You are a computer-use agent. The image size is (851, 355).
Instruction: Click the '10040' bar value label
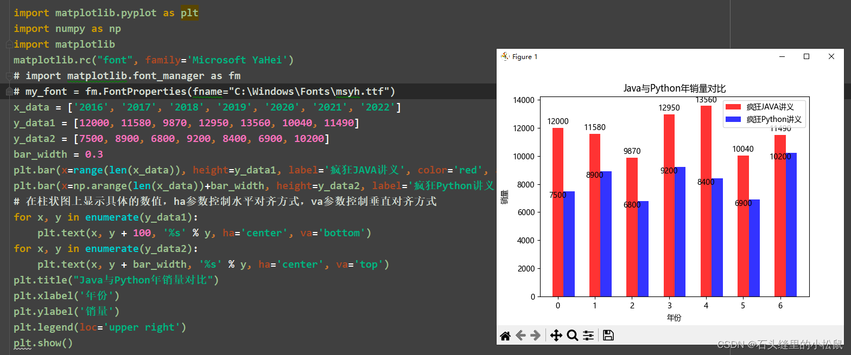click(x=743, y=149)
